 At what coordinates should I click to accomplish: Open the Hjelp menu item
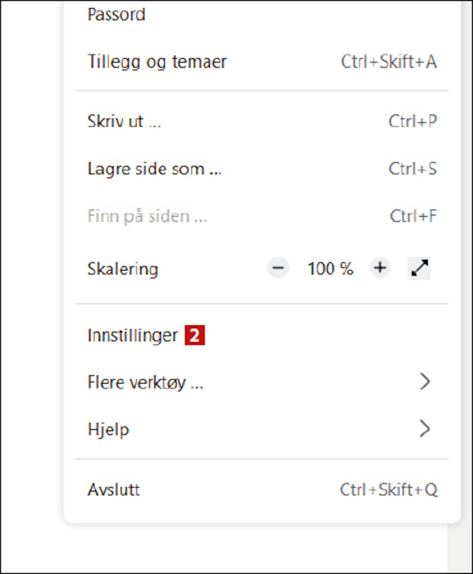tap(108, 429)
